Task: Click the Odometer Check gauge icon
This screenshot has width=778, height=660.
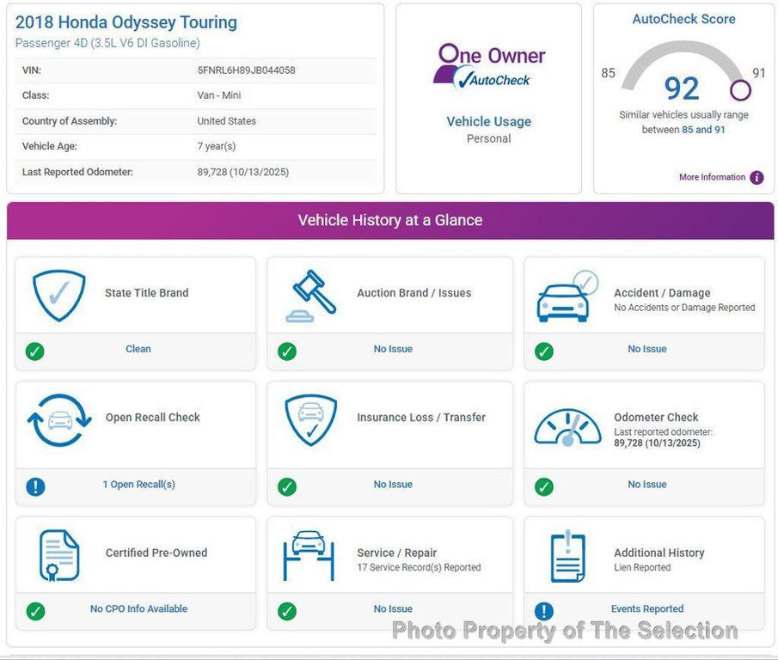Action: click(567, 425)
